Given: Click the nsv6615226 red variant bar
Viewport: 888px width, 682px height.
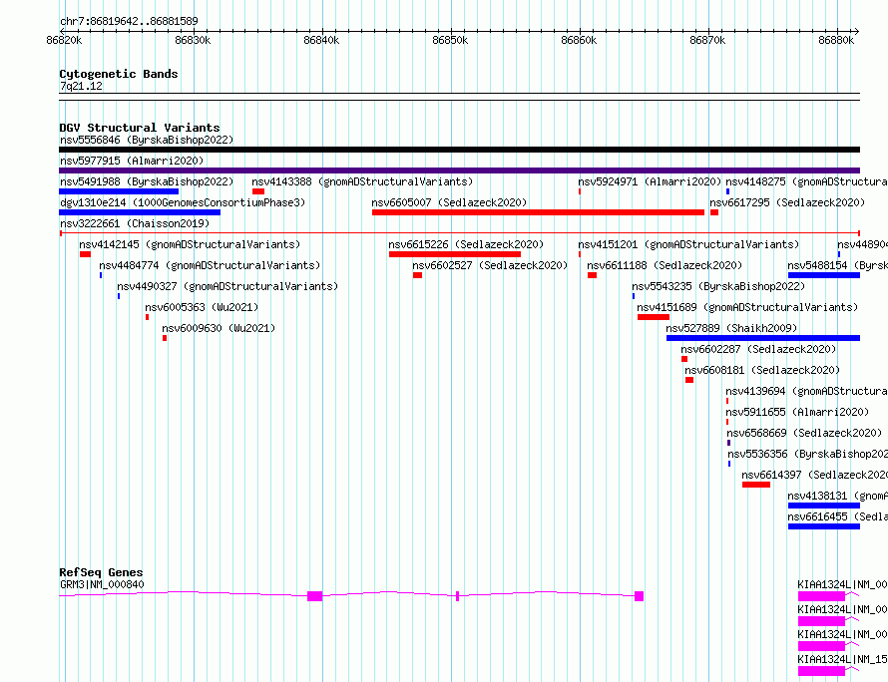Looking at the screenshot, I should click(455, 254).
